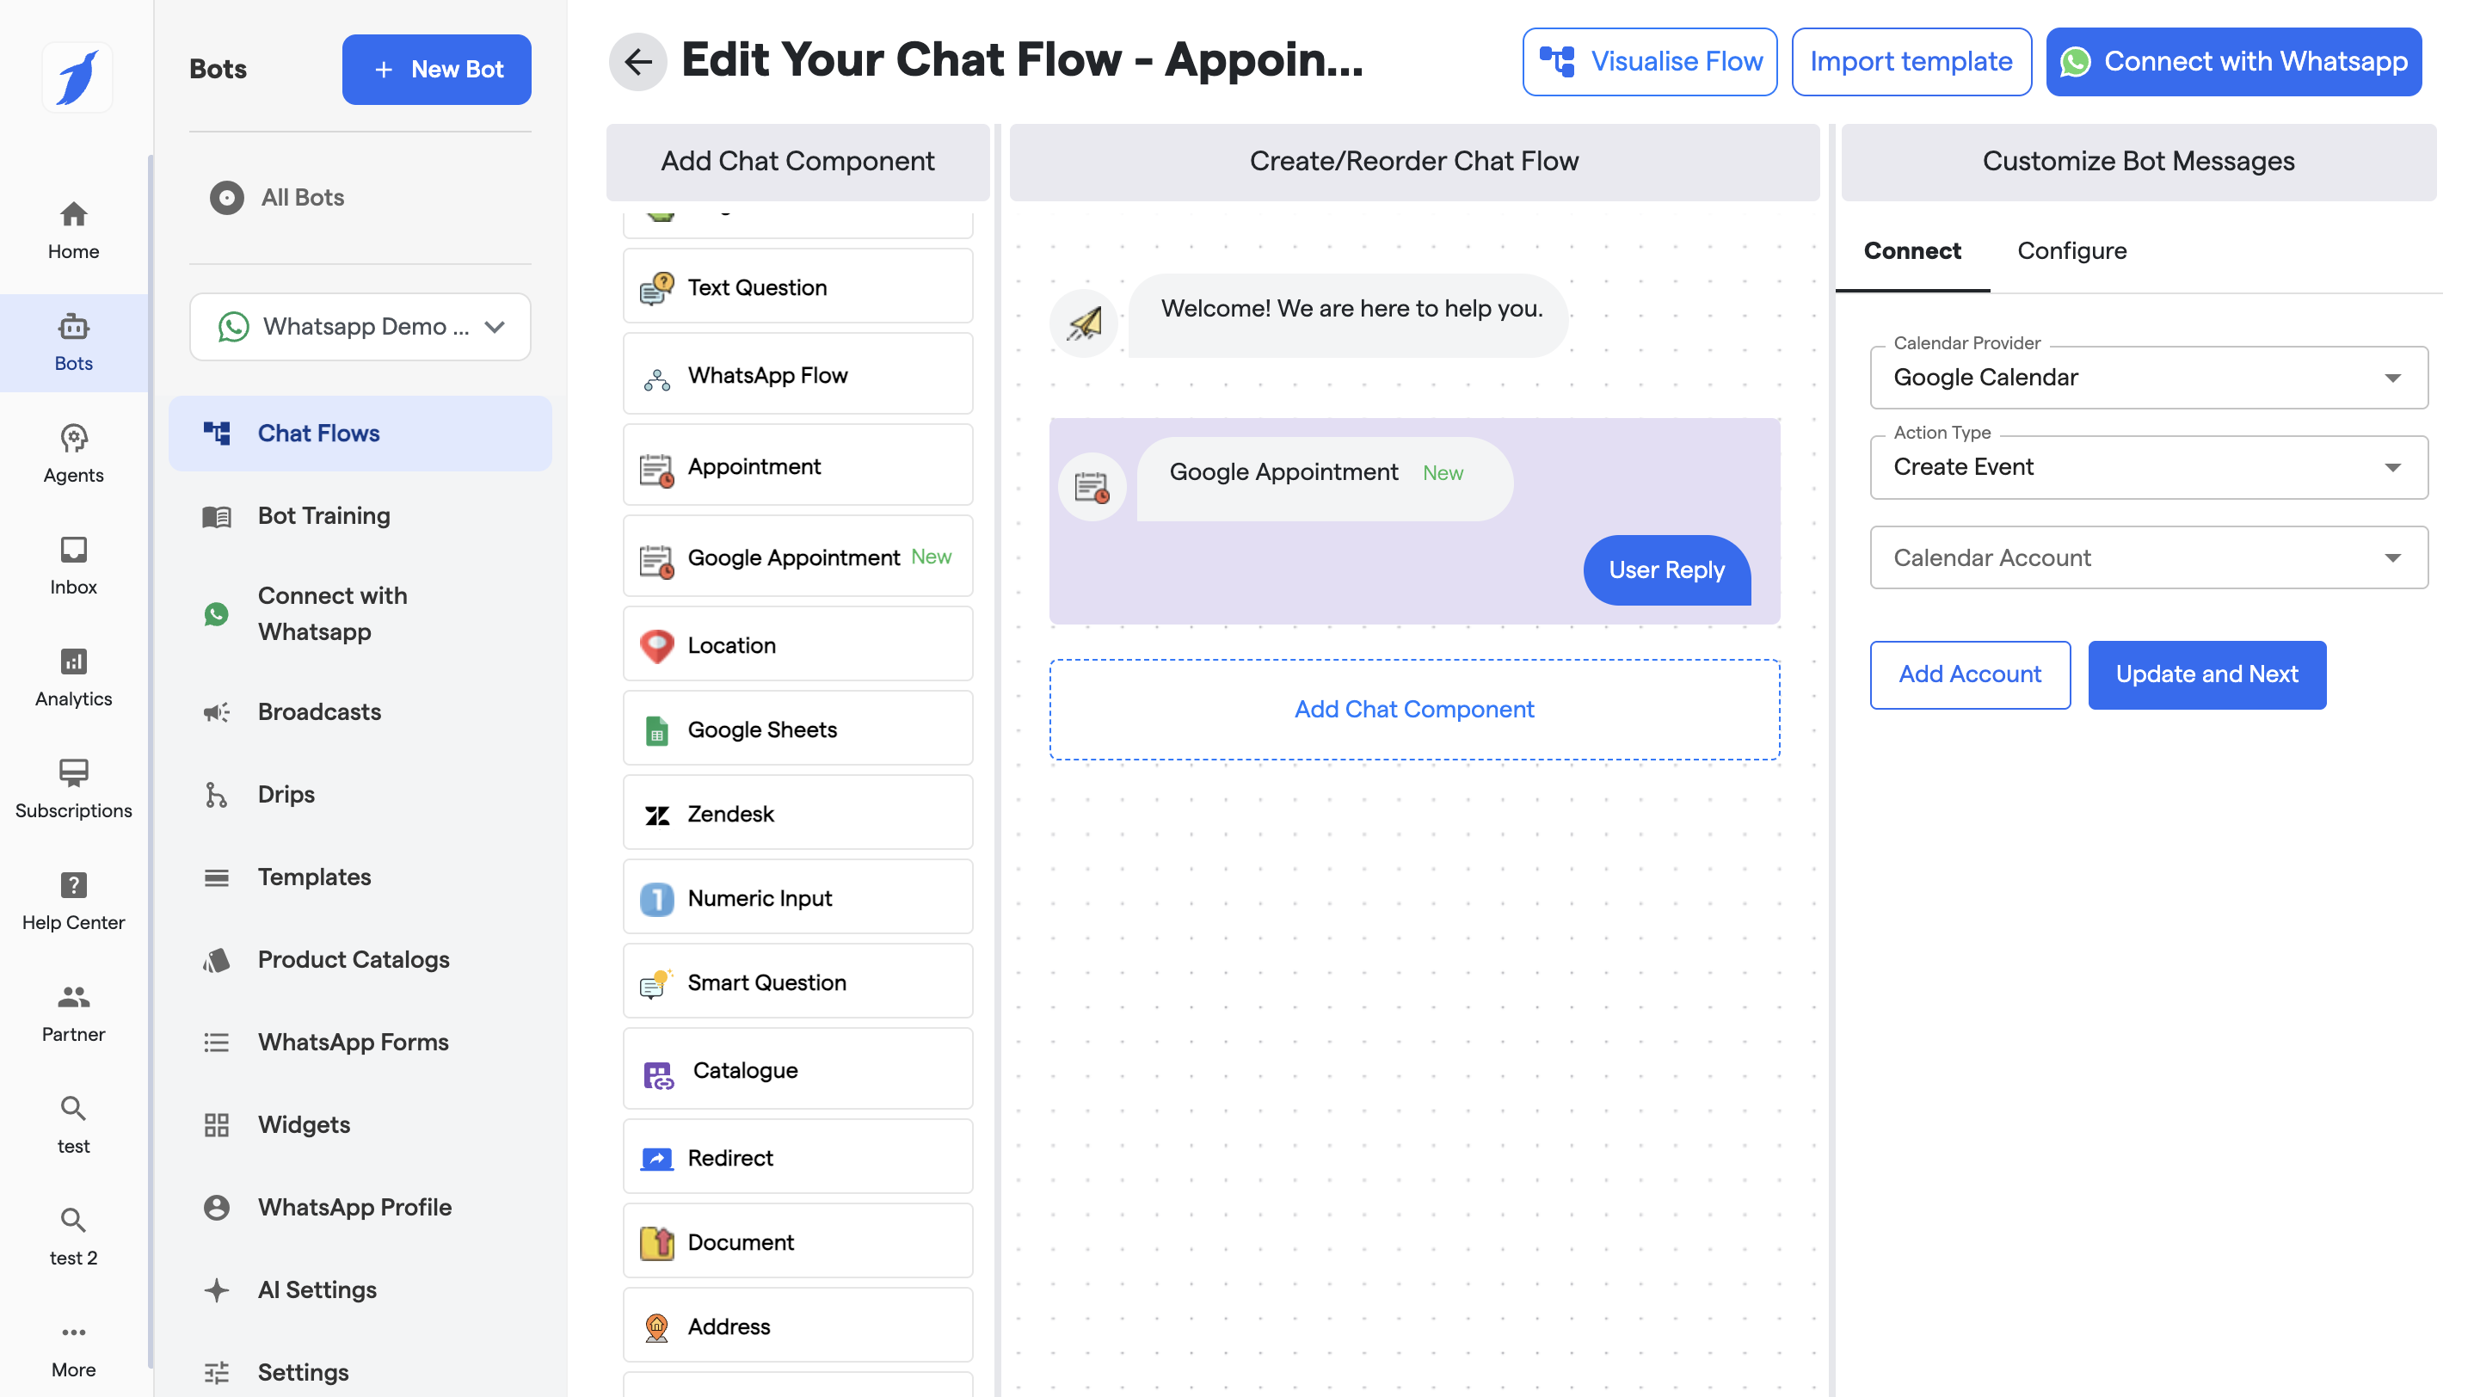
Task: Click the dashed Add Chat Component area
Action: coord(1412,709)
